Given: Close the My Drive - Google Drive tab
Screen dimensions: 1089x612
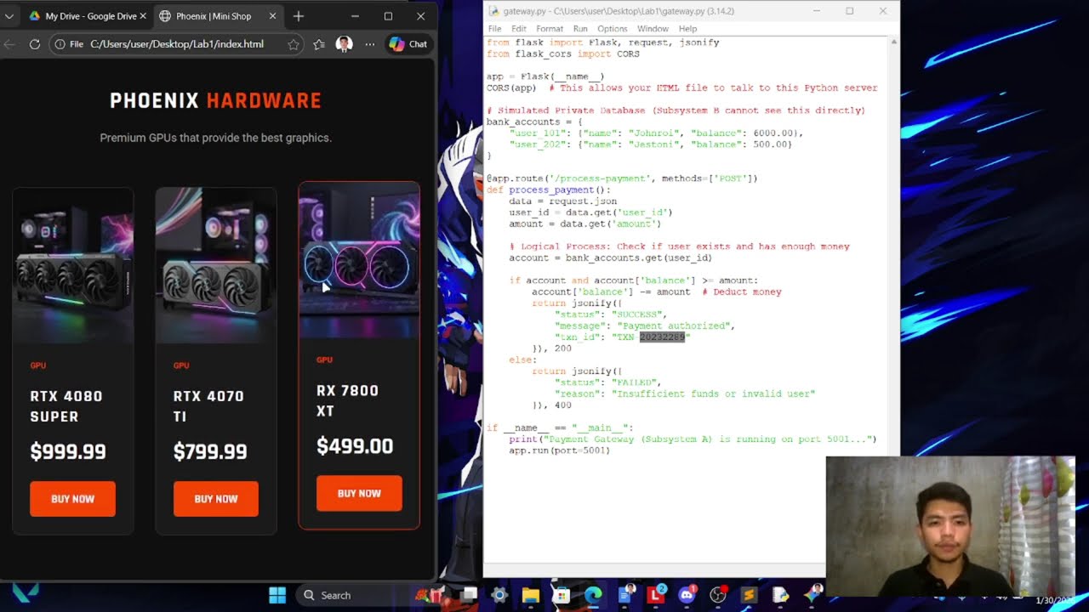Looking at the screenshot, I should (142, 16).
